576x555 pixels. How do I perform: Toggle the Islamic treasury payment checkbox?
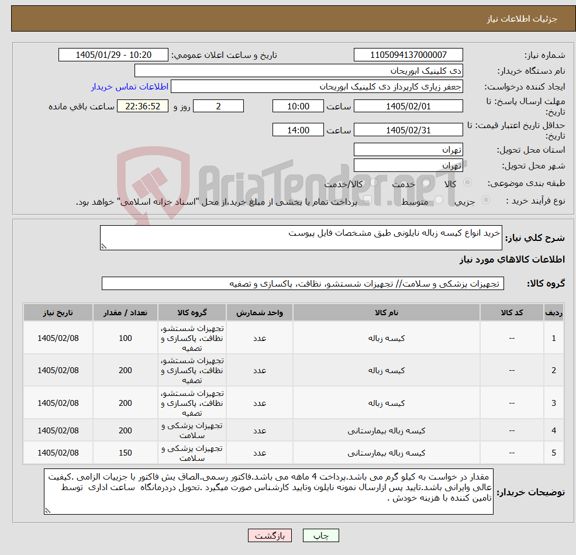[367, 200]
